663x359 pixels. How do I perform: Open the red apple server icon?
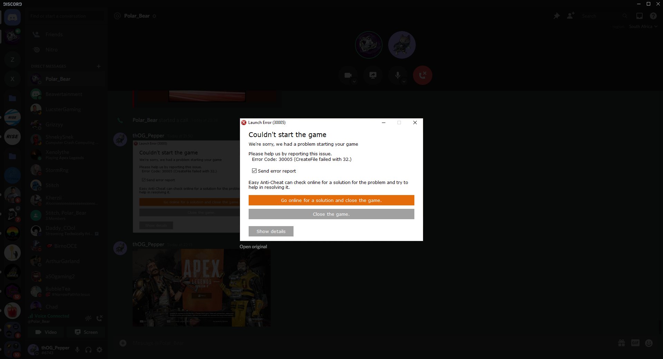click(12, 311)
